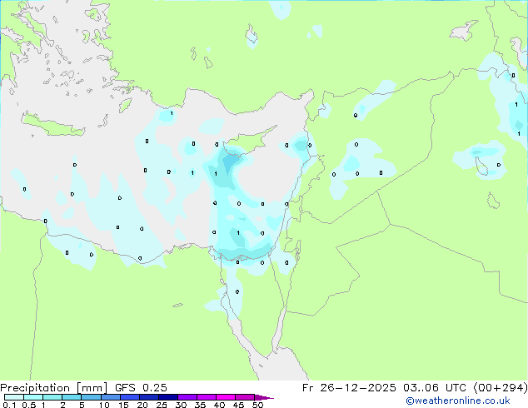This screenshot has height=408, width=528.
Task: Click the island of Crete on the map
Action: pyautogui.click(x=53, y=125)
